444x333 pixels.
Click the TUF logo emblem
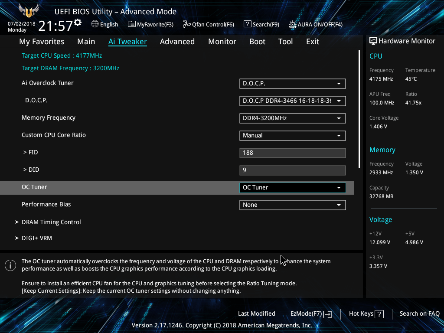[x=29, y=10]
